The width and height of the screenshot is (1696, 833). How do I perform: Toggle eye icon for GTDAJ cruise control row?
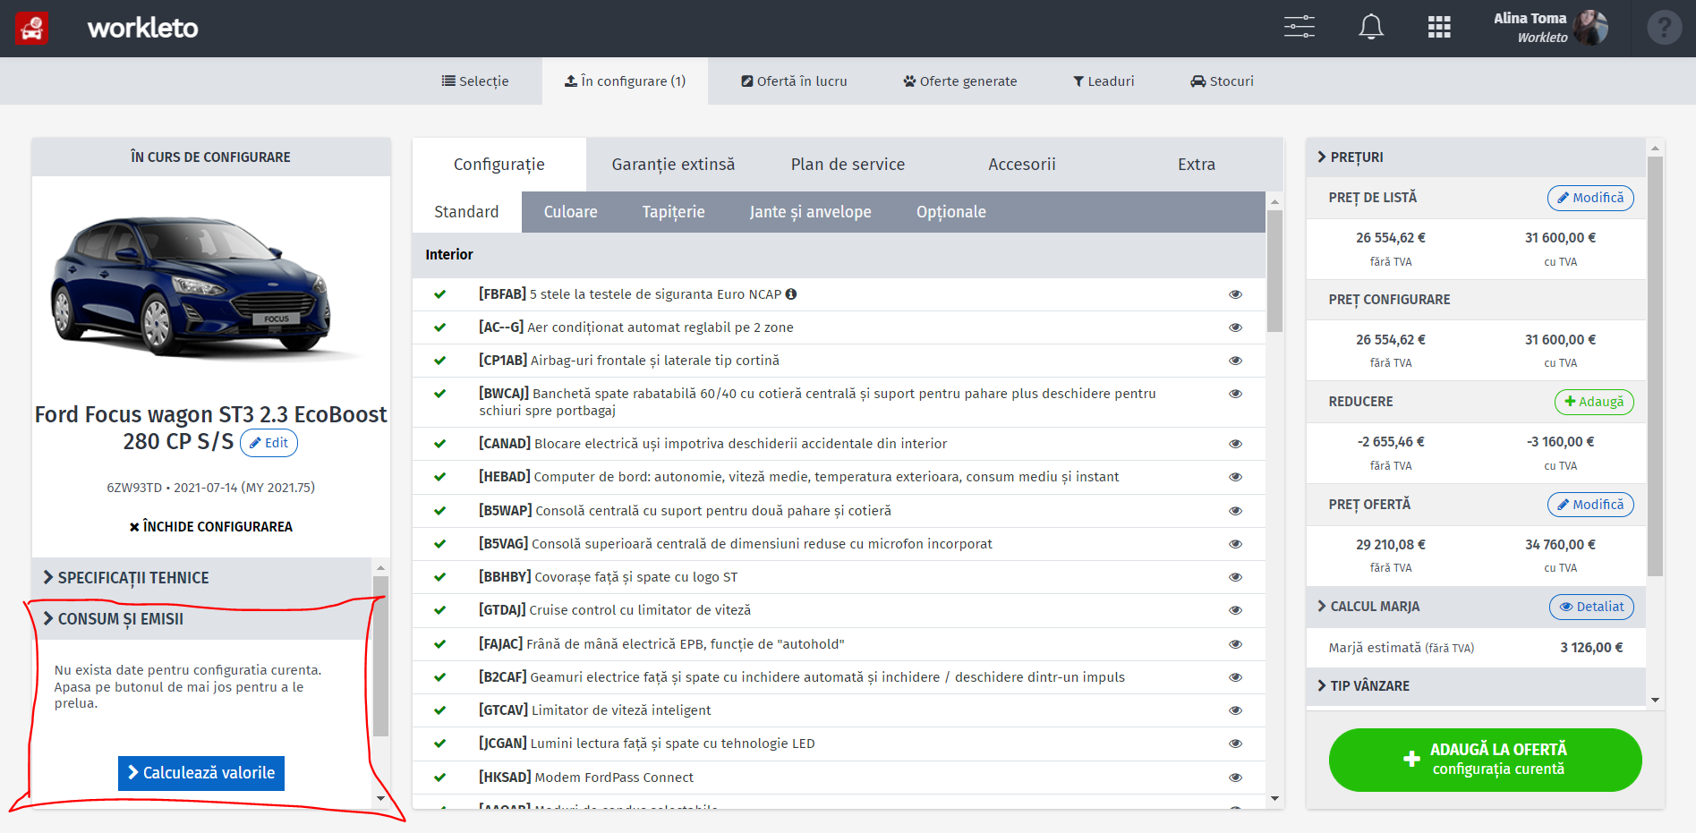pyautogui.click(x=1235, y=610)
